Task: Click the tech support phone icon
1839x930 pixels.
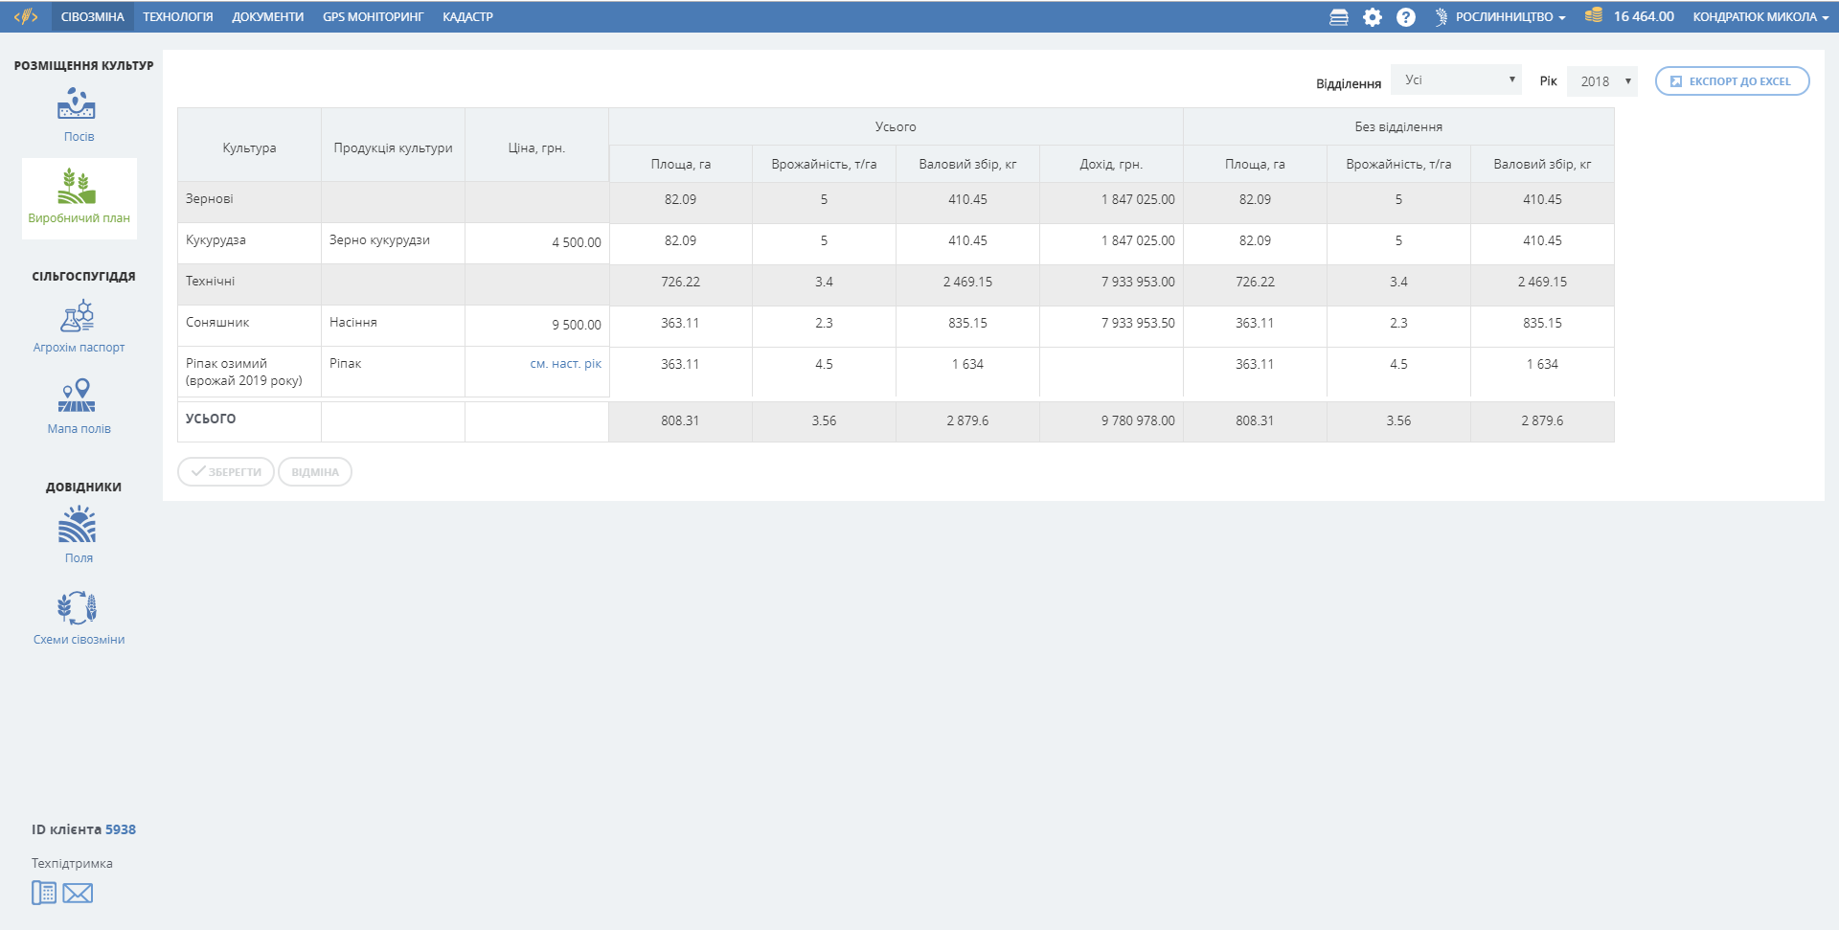Action: point(44,893)
